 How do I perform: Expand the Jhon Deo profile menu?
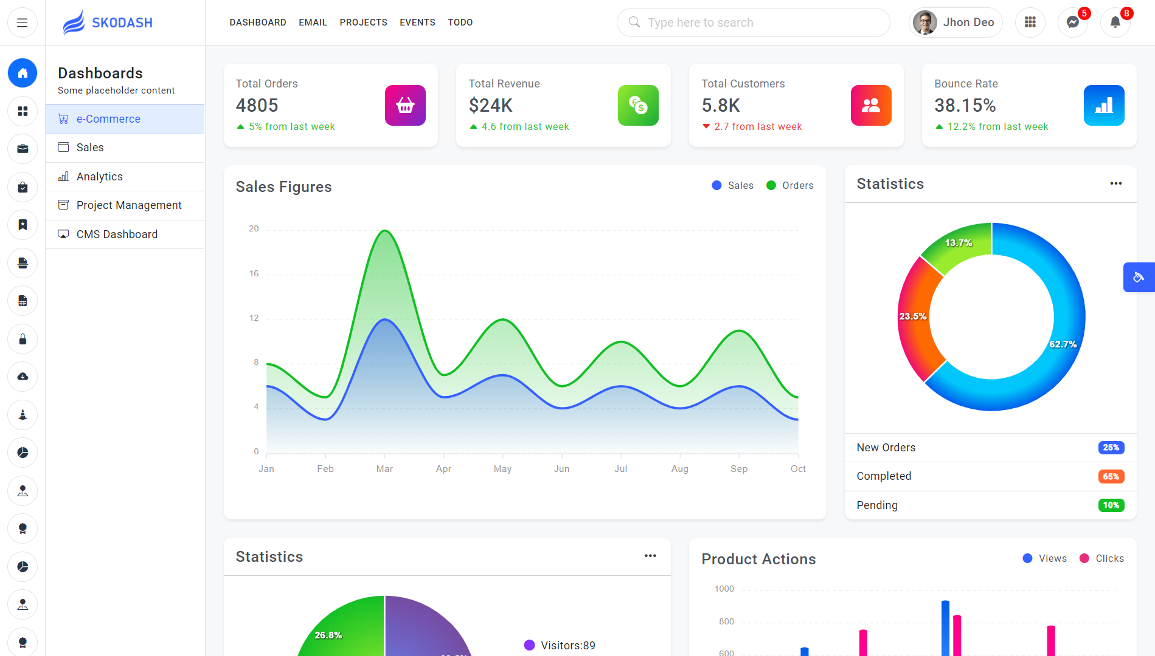(956, 22)
